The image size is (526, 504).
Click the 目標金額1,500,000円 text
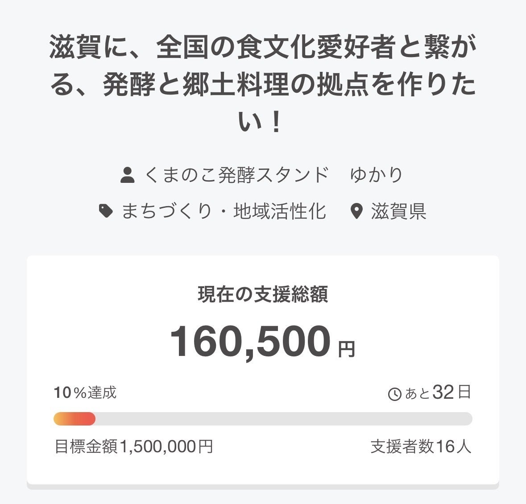[133, 446]
